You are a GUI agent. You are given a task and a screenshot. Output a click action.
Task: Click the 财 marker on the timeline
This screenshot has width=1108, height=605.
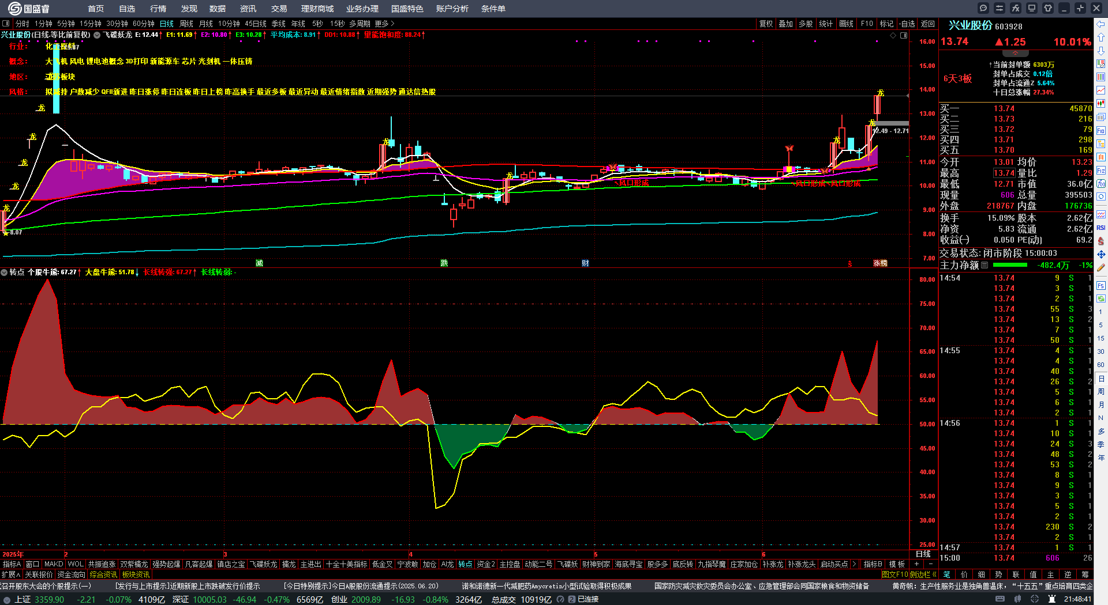tap(586, 263)
